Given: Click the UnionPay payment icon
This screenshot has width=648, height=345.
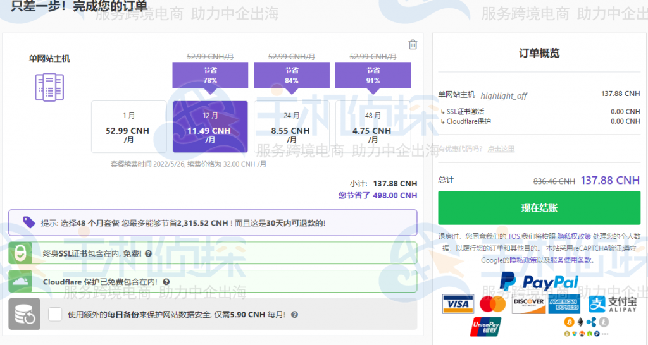Looking at the screenshot, I should [x=486, y=326].
